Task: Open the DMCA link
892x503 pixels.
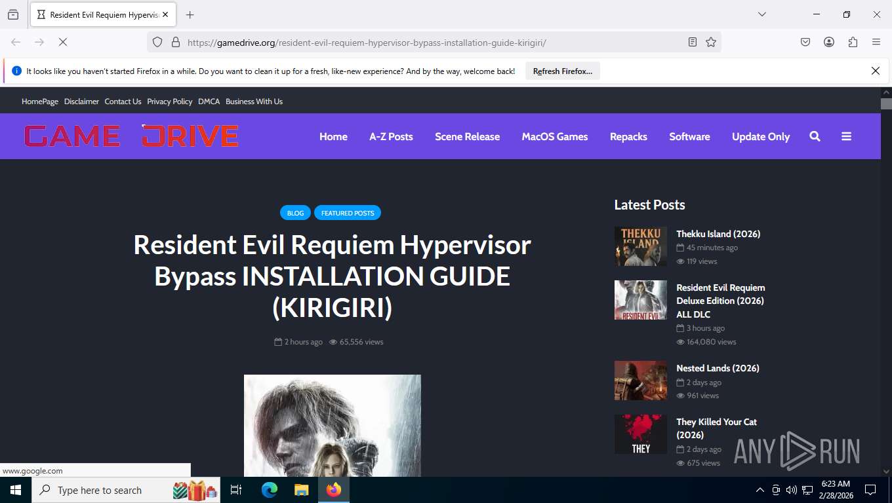Action: tap(209, 102)
